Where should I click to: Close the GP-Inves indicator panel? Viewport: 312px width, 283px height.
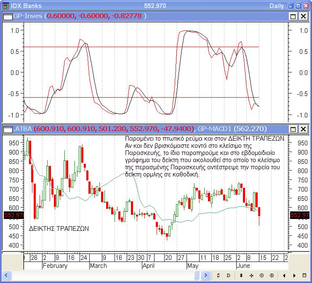tap(303, 16)
